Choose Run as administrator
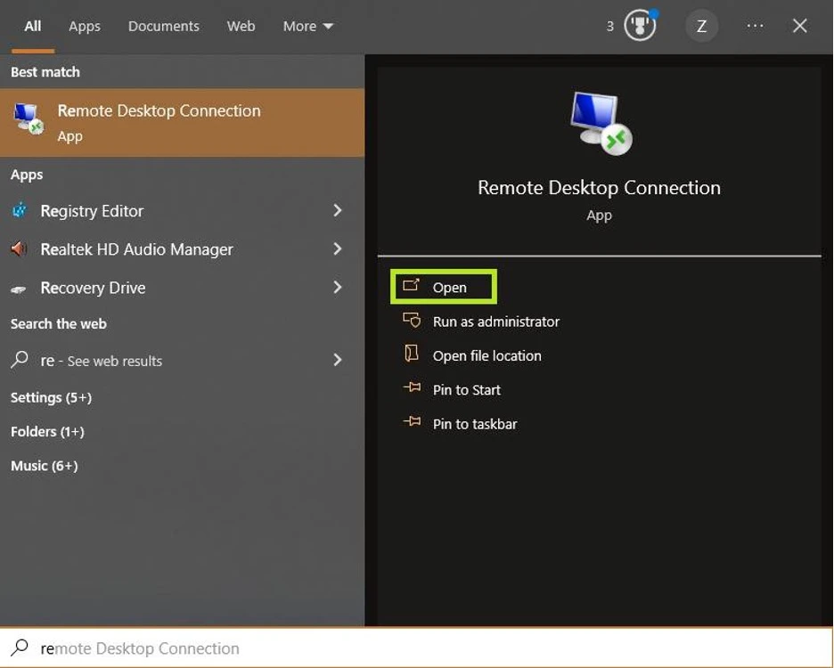834x668 pixels. tap(495, 322)
